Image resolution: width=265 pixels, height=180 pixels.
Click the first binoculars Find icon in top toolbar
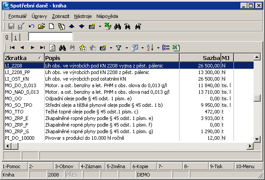pos(118,27)
